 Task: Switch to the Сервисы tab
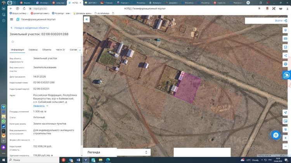[x=33, y=50]
